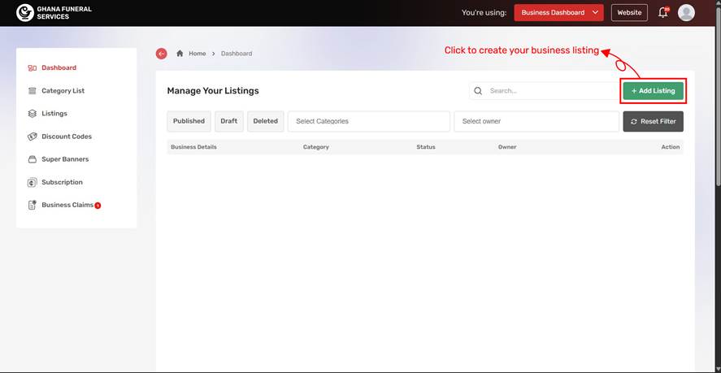Image resolution: width=721 pixels, height=373 pixels.
Task: Go to Home breadcrumb link
Action: [198, 54]
